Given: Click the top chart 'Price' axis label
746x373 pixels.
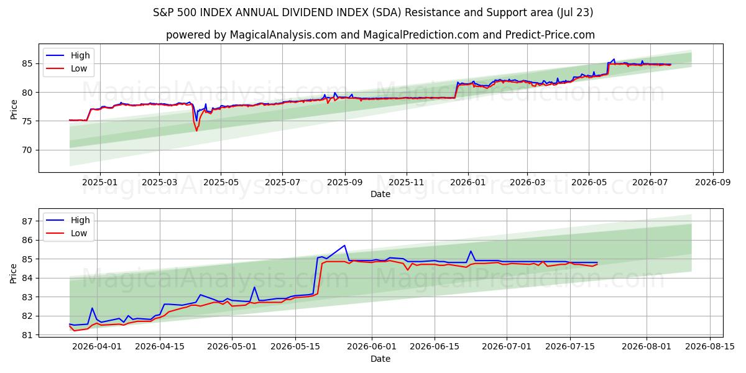Looking at the screenshot, I should (x=14, y=108).
